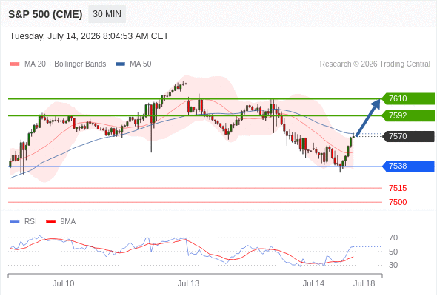Image resolution: width=437 pixels, height=296 pixels.
Task: Click the 30 MIN timeframe badge
Action: 107,14
